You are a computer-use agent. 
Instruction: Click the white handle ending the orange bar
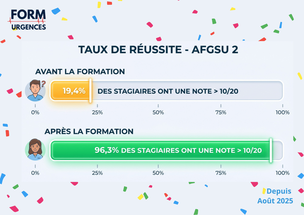coord(90,91)
